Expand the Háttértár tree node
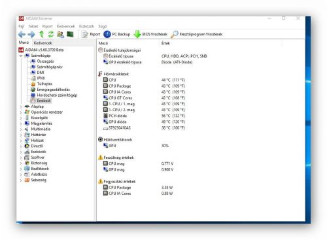The height and width of the screenshot is (240, 327). (21, 135)
